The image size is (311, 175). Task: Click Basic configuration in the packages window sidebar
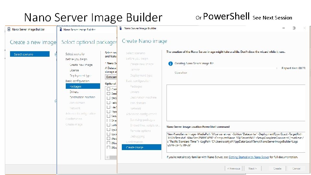(x=77, y=81)
